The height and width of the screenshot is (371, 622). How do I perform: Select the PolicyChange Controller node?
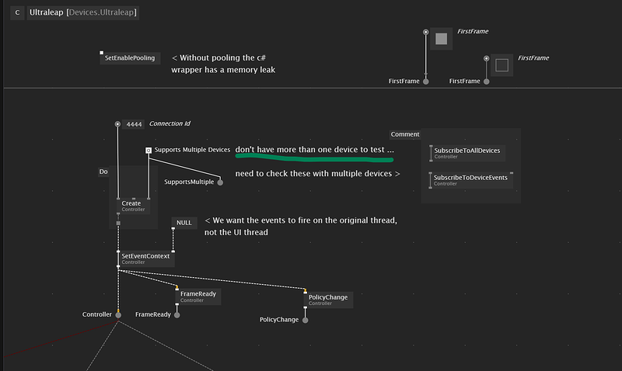328,300
